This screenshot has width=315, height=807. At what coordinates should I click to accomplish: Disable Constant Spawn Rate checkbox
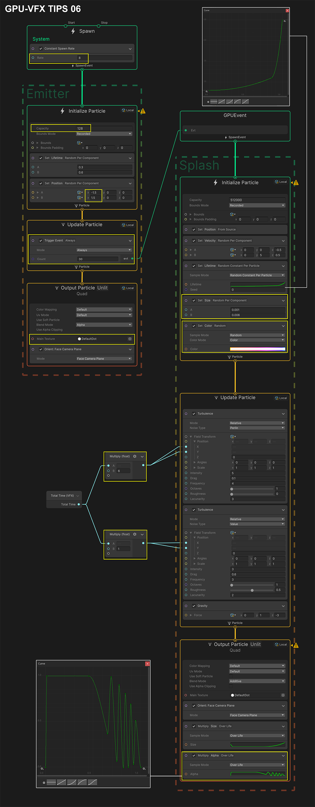41,49
